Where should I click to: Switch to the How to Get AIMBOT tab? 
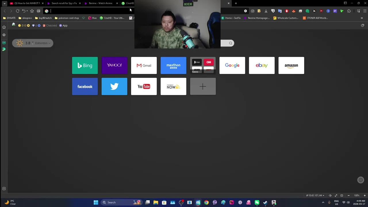coord(26,3)
